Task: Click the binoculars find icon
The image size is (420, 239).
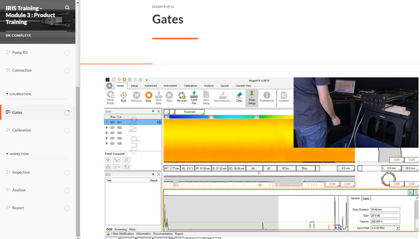Action: (108, 167)
